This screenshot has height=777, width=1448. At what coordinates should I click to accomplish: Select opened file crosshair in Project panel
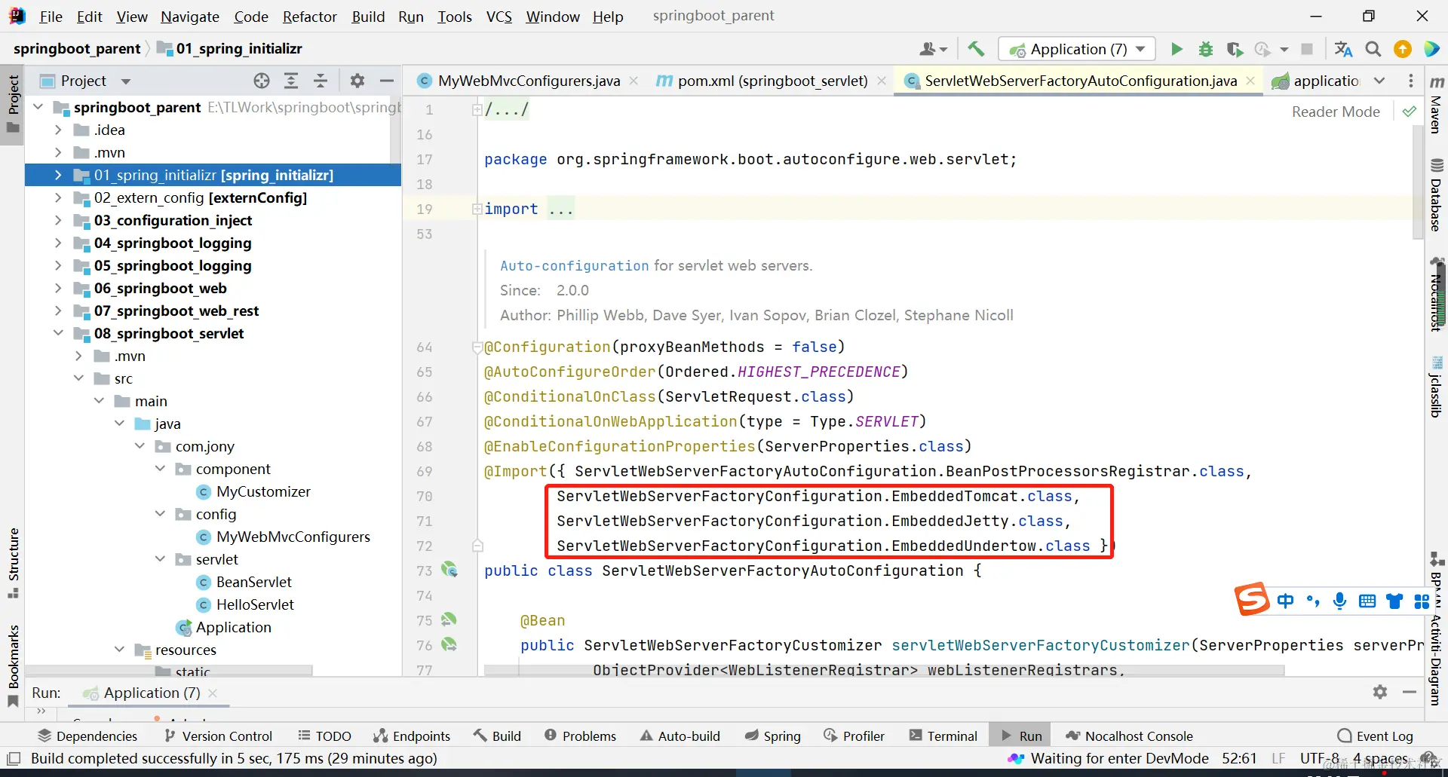point(262,81)
